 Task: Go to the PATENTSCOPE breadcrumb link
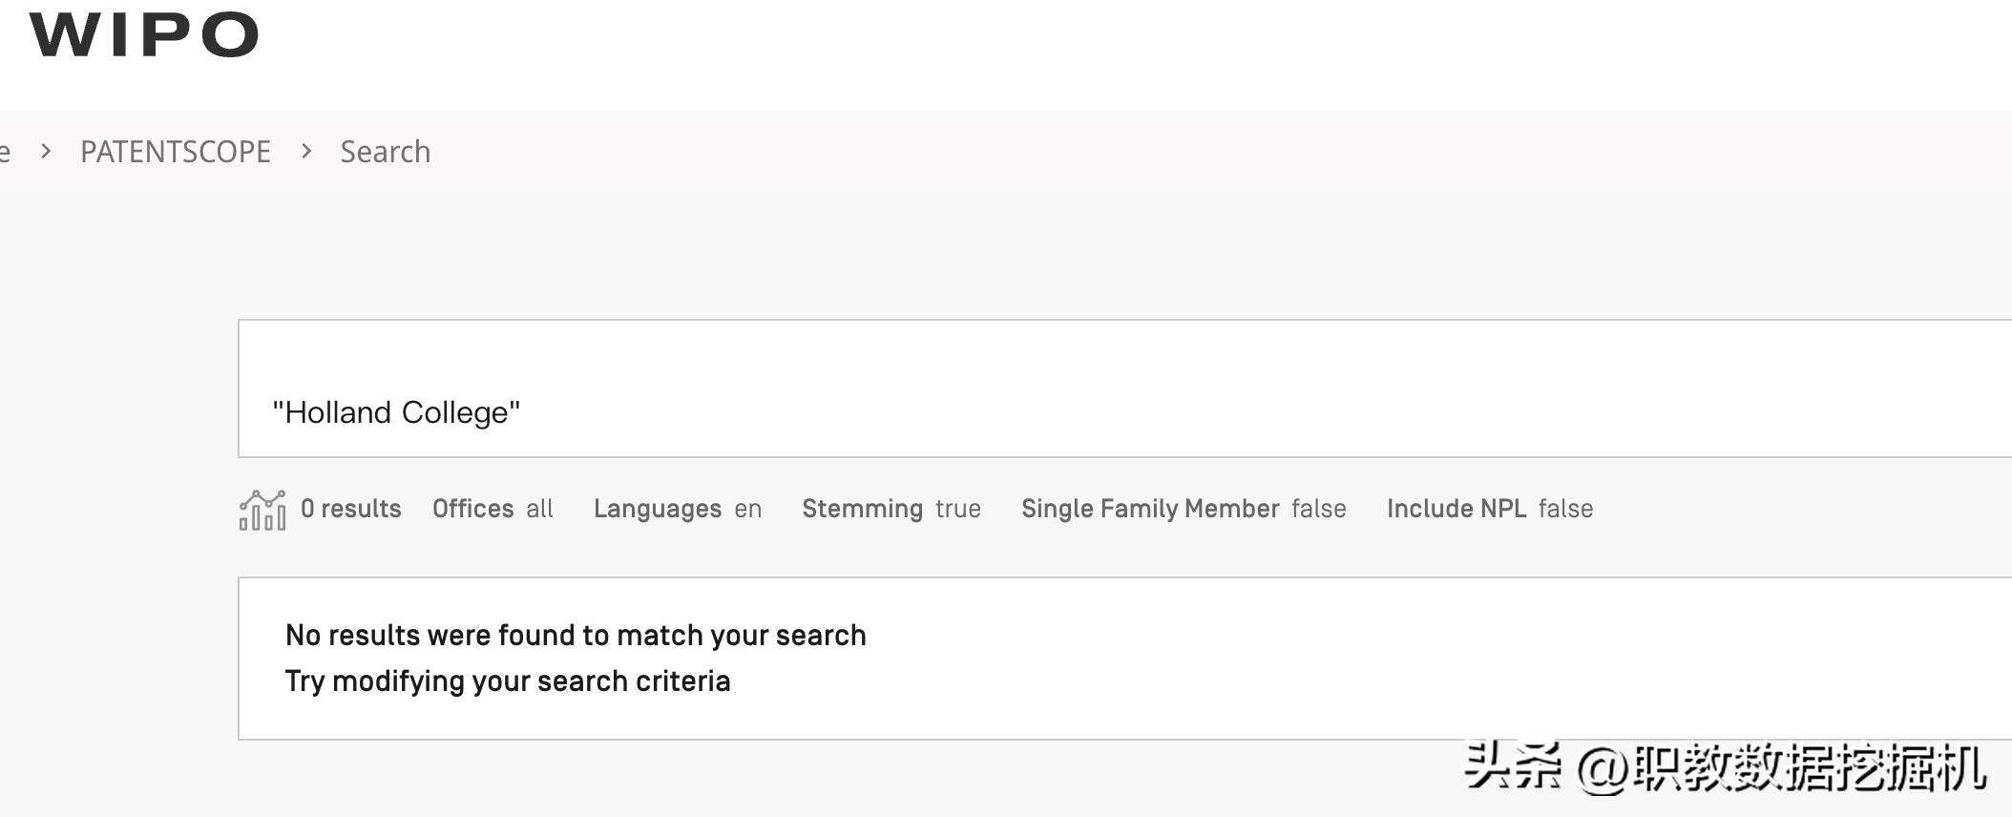(x=176, y=152)
